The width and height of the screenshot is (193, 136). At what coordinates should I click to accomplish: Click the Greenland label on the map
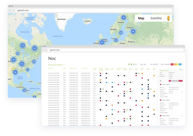coord(61,19)
